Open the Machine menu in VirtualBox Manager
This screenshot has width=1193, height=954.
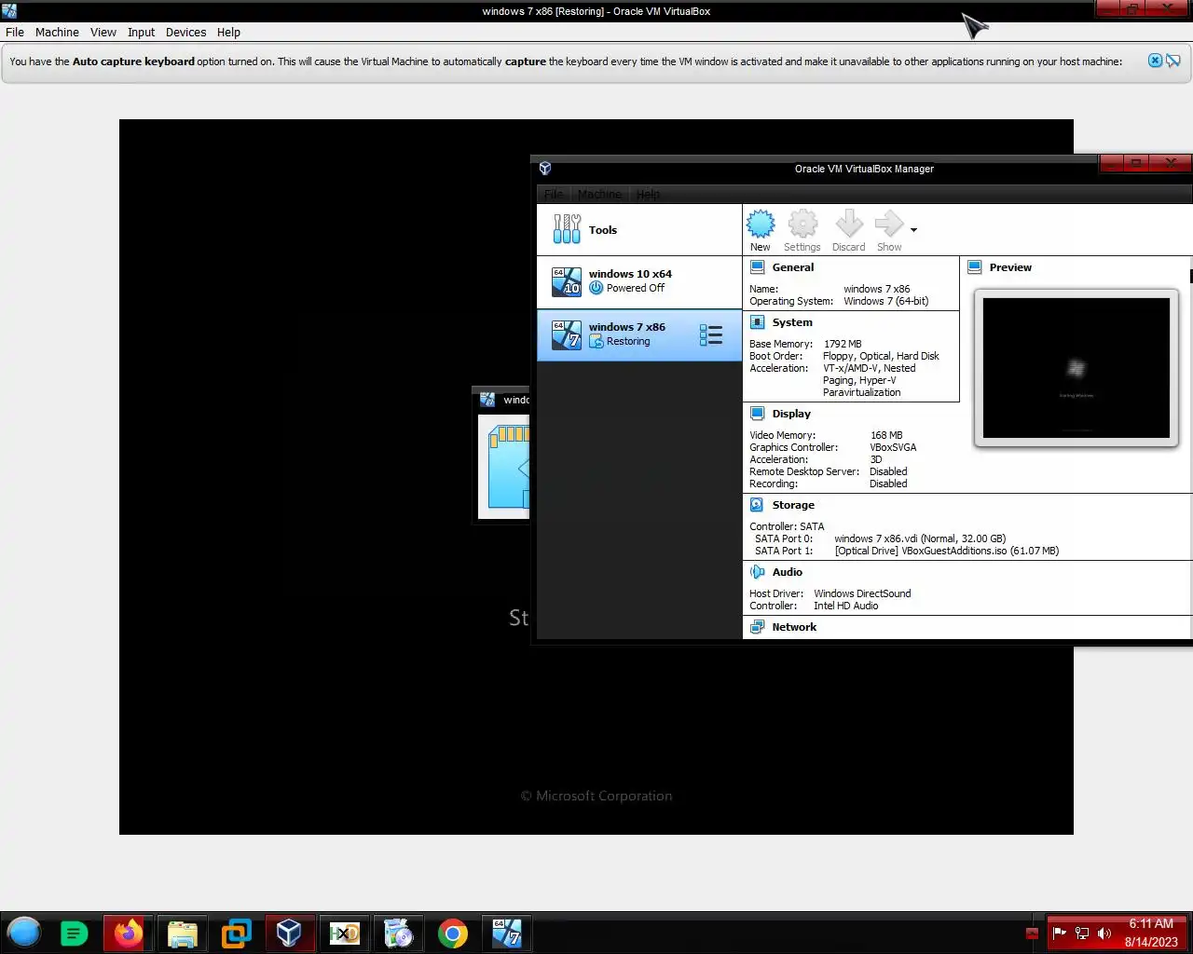pos(599,194)
